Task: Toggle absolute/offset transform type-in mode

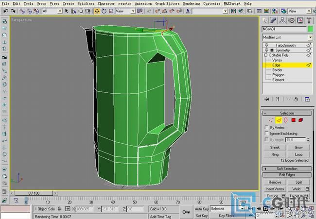Action: coord(68,209)
